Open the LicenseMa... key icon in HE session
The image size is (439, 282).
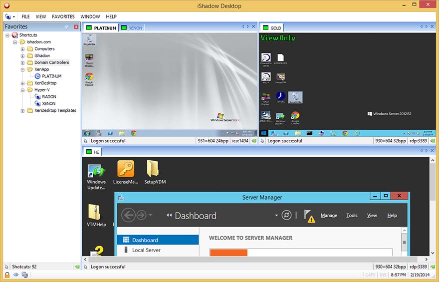pos(125,172)
